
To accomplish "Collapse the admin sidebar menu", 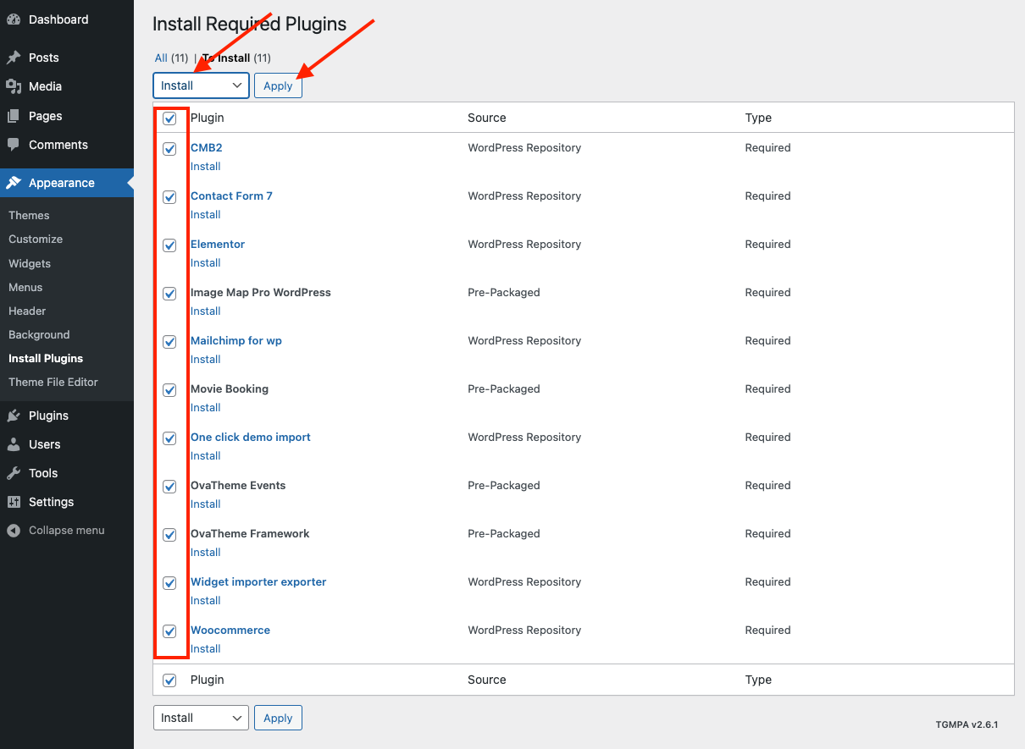I will click(x=56, y=531).
